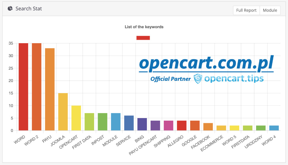Click the blue MODULE bar
Image resolution: width=288 pixels, height=165 pixels.
point(116,122)
